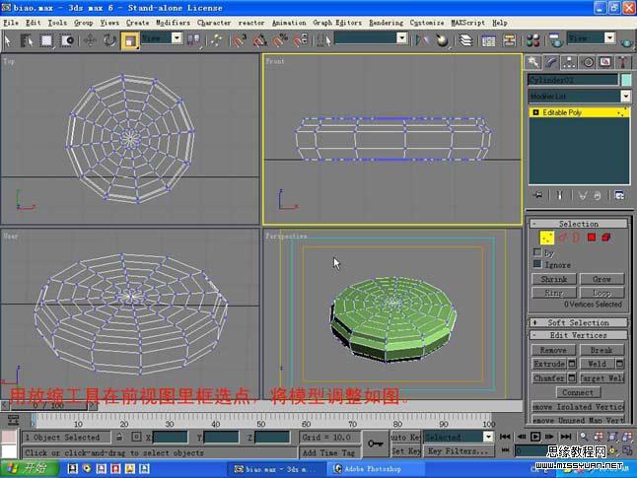The width and height of the screenshot is (637, 478).
Task: Open the Schematic View icon
Action: [x=509, y=40]
